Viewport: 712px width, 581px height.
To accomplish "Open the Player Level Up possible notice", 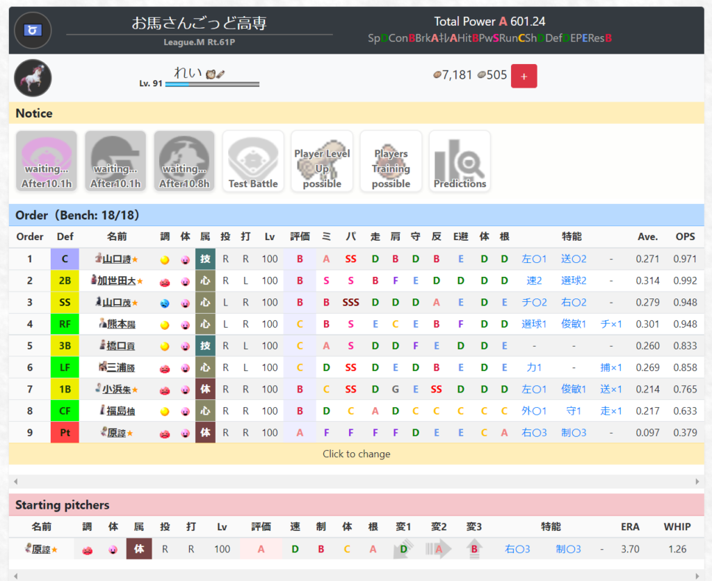I will (322, 161).
